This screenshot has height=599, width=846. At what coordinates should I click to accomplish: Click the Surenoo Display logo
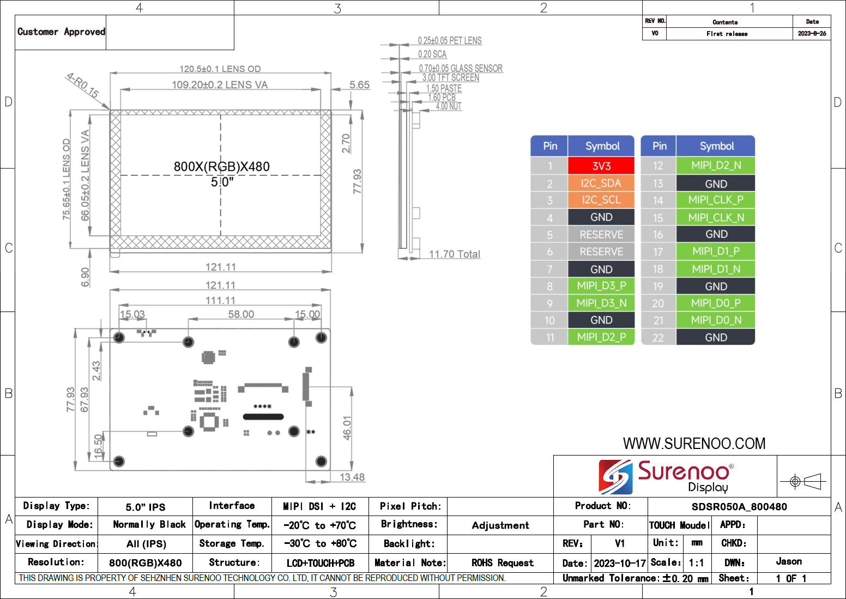click(x=666, y=476)
